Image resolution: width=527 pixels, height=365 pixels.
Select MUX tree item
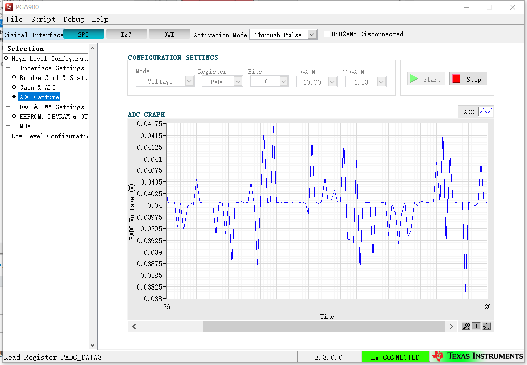(25, 126)
